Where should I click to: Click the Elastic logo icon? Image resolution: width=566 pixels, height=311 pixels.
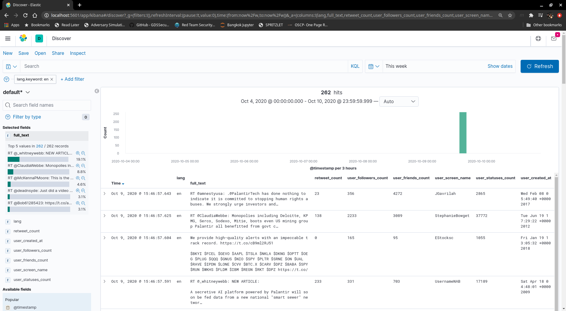23,38
